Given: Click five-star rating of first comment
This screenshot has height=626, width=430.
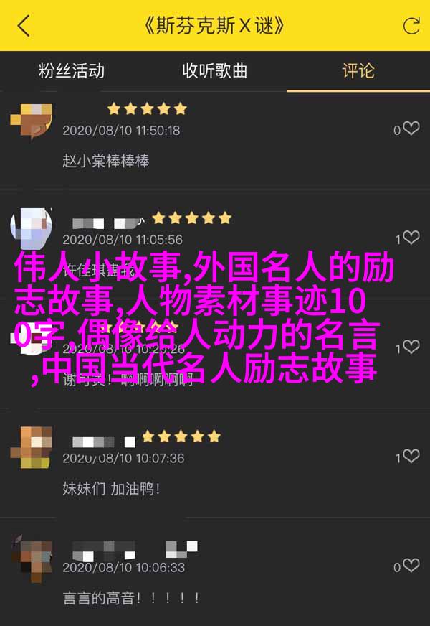Looking at the screenshot, I should tap(147, 108).
